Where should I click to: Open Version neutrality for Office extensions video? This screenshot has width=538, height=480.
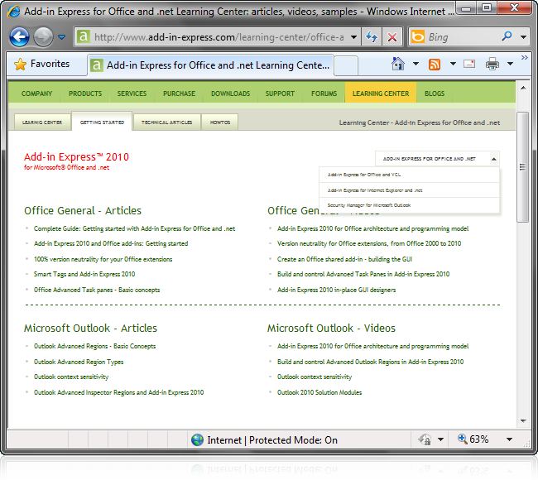tap(369, 243)
